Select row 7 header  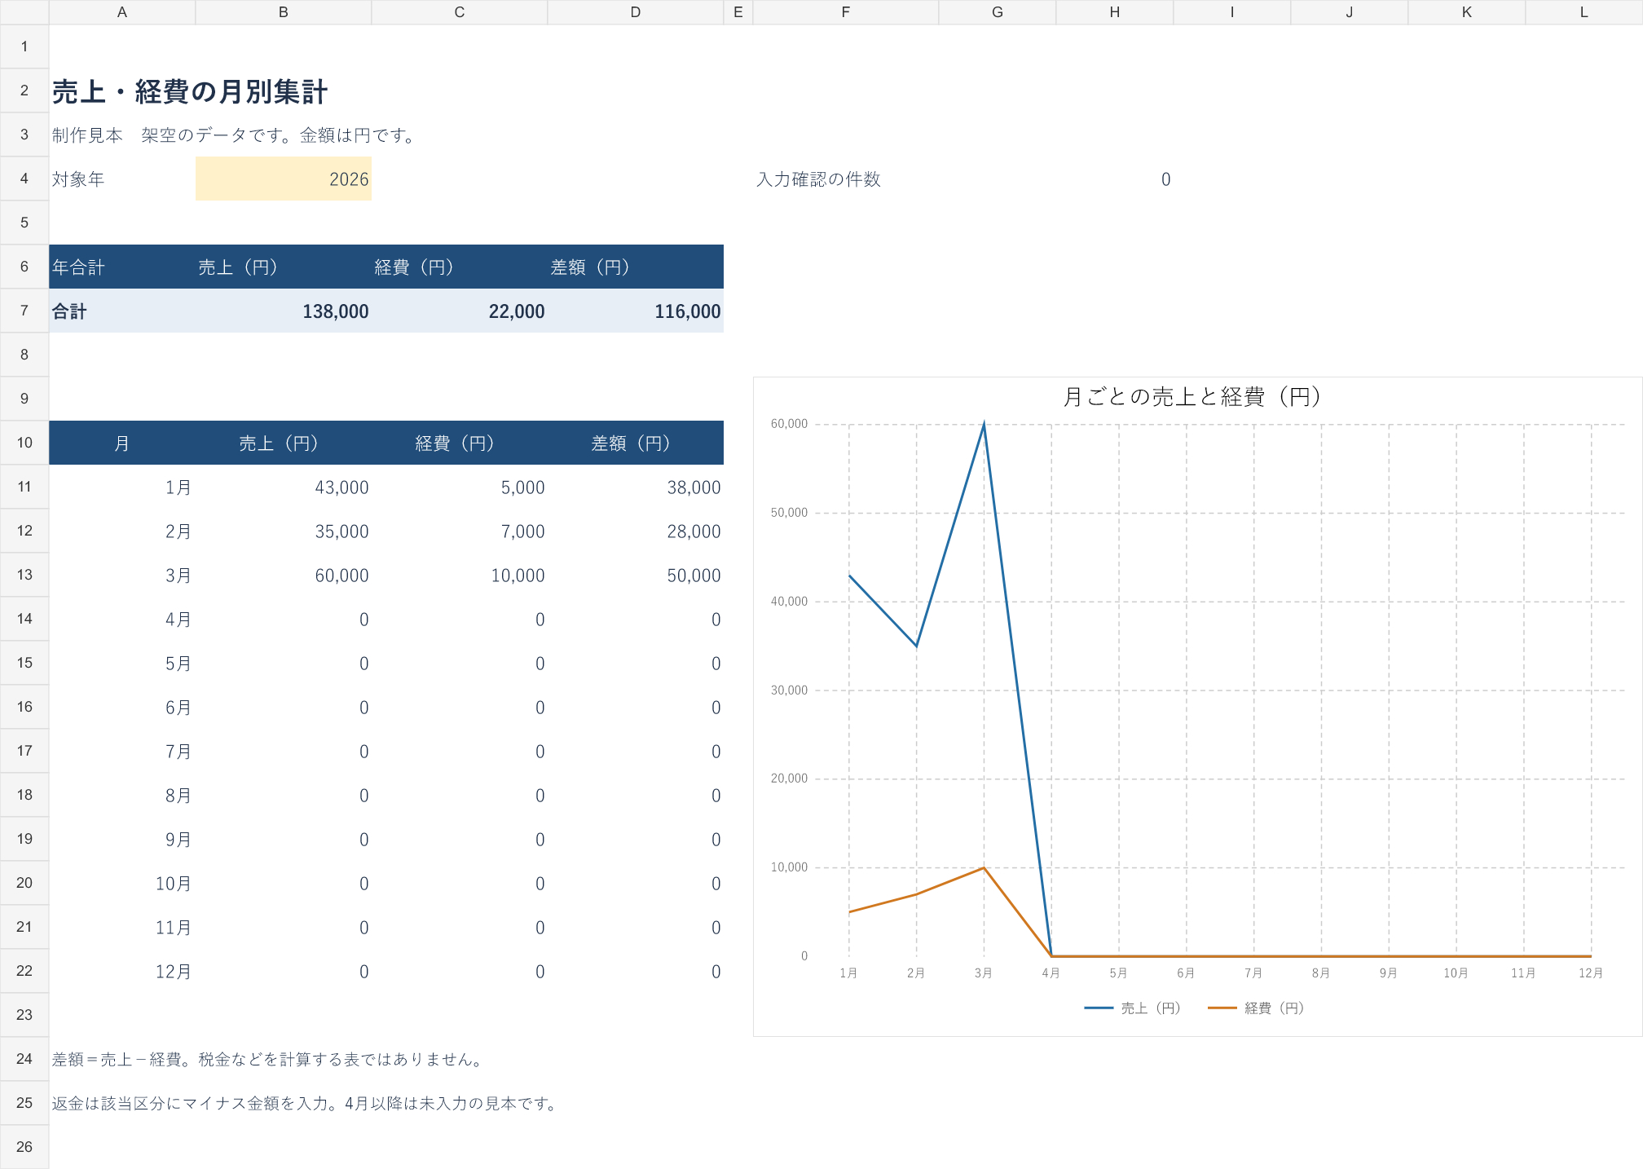coord(24,311)
